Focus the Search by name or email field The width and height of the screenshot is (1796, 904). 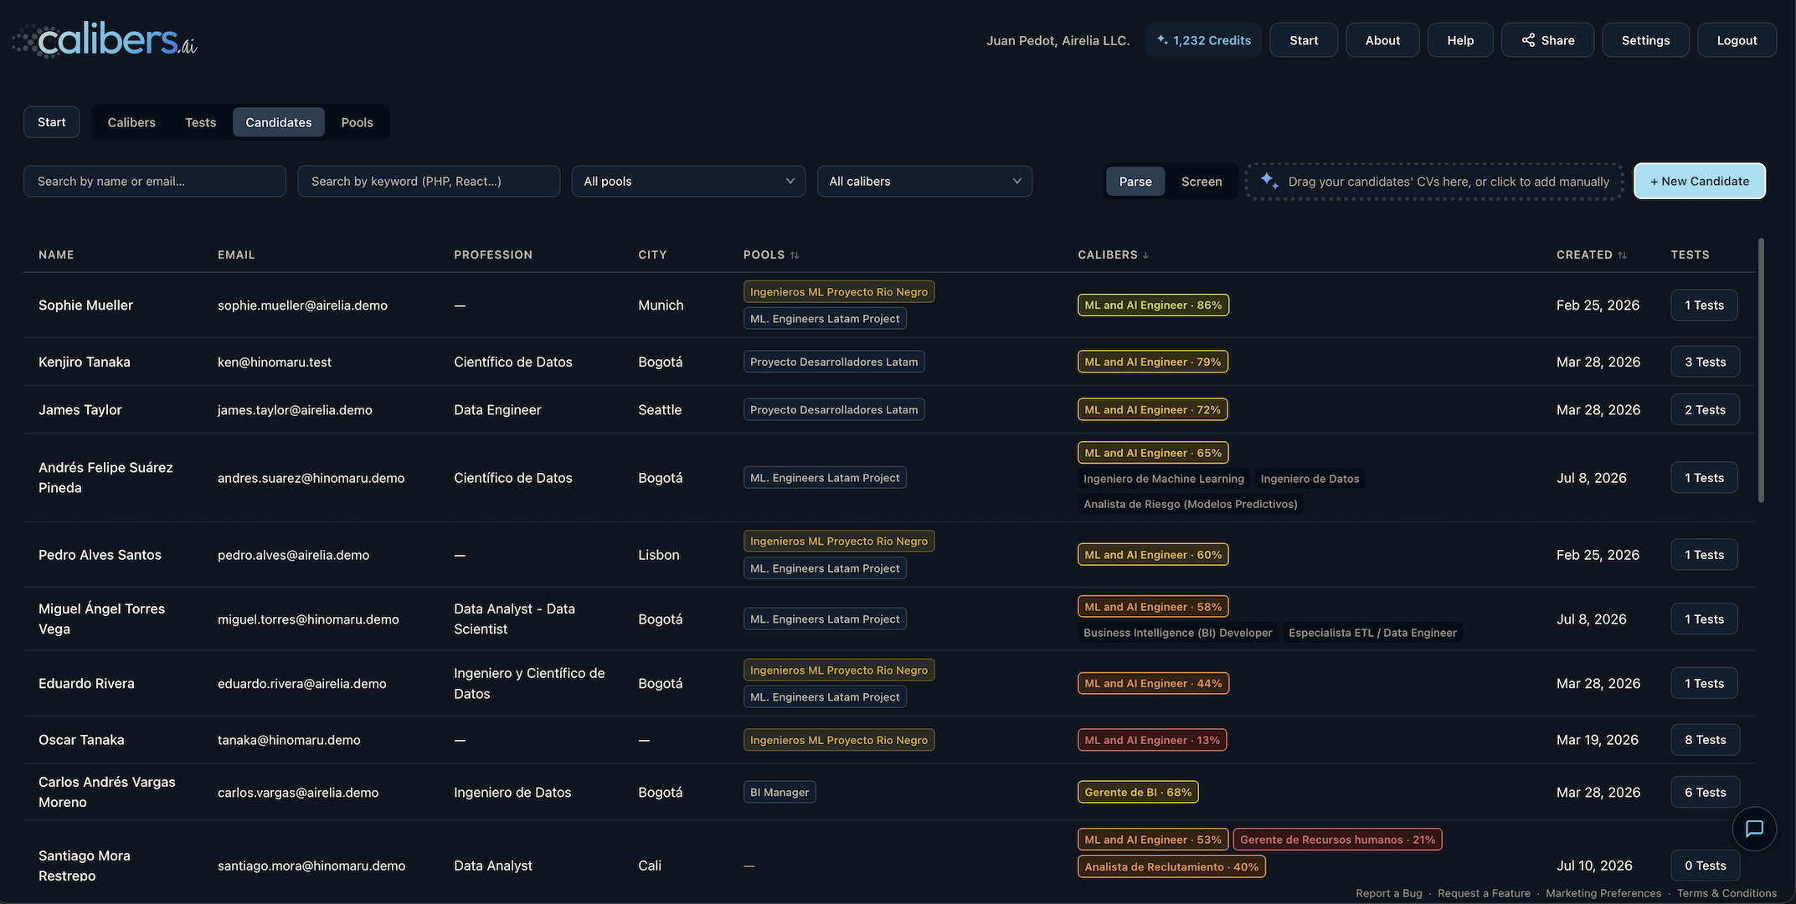pos(155,182)
